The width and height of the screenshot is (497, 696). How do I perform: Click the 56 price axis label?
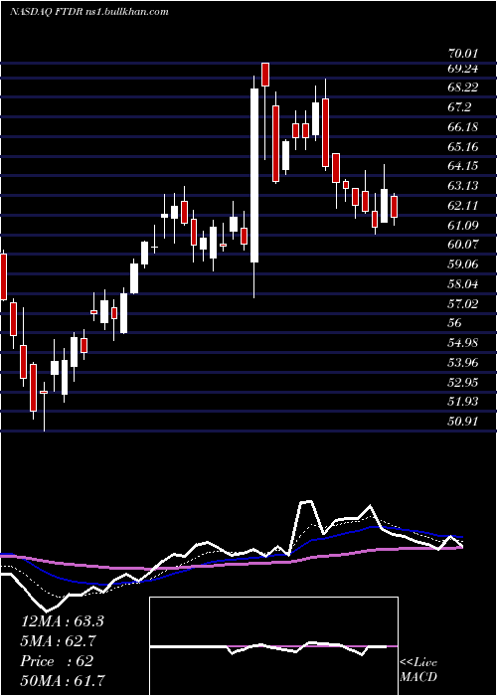tap(455, 323)
